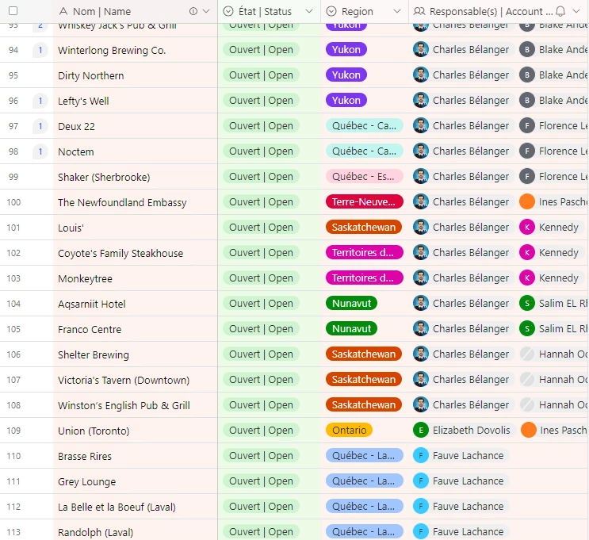
Task: Open the Responsable(s) column dropdown arrow
Action: click(576, 11)
